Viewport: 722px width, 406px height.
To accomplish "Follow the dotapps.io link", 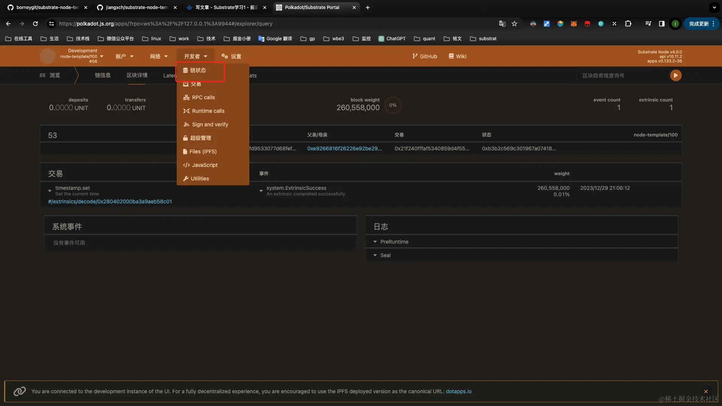I will tap(458, 391).
